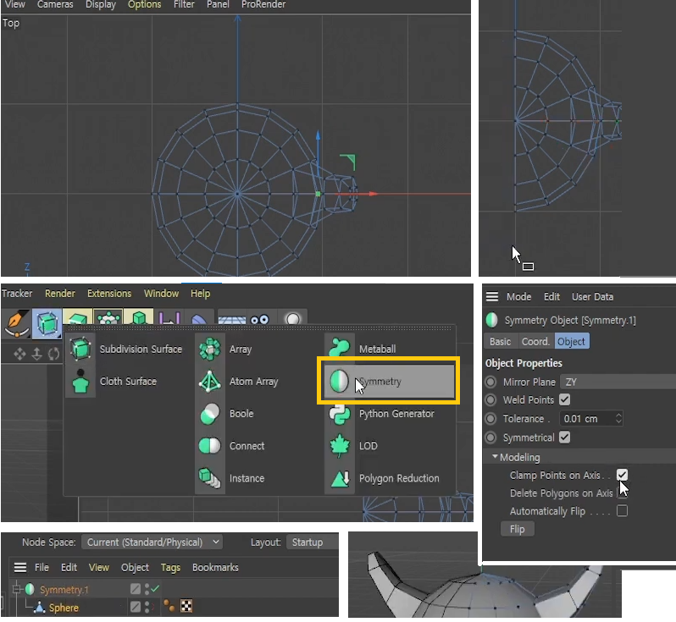Click the Array generator icon
Image resolution: width=676 pixels, height=622 pixels.
tap(210, 349)
